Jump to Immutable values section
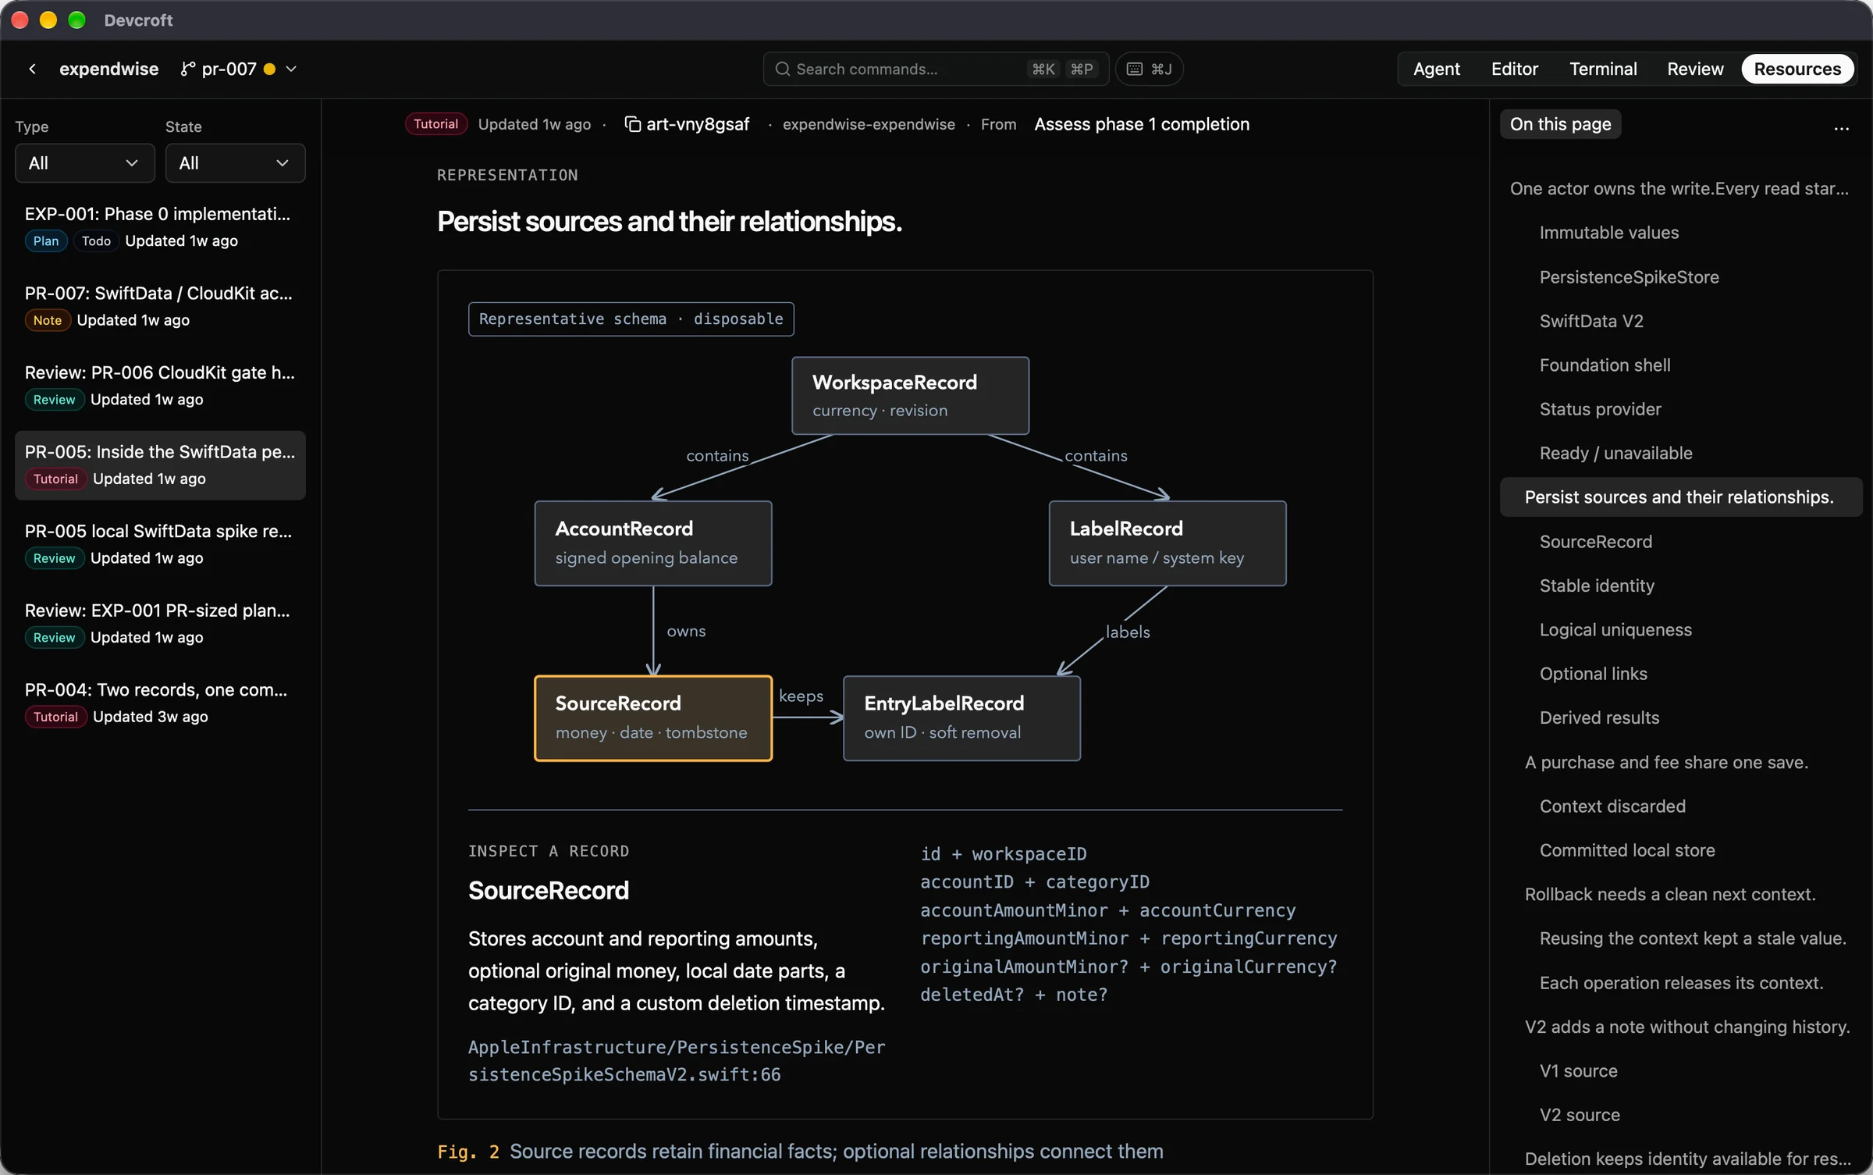 point(1608,233)
